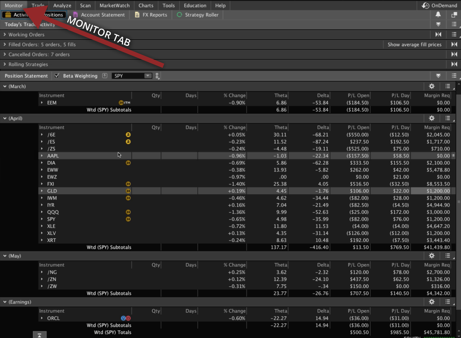461x338 pixels.
Task: Select the GLD Margin Req cell $1,200.00
Action: tap(430, 191)
